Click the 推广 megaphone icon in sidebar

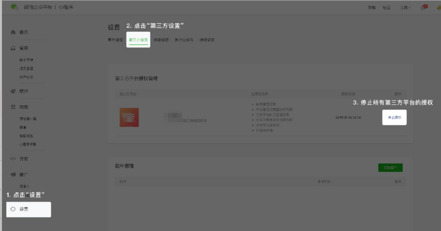[13, 175]
